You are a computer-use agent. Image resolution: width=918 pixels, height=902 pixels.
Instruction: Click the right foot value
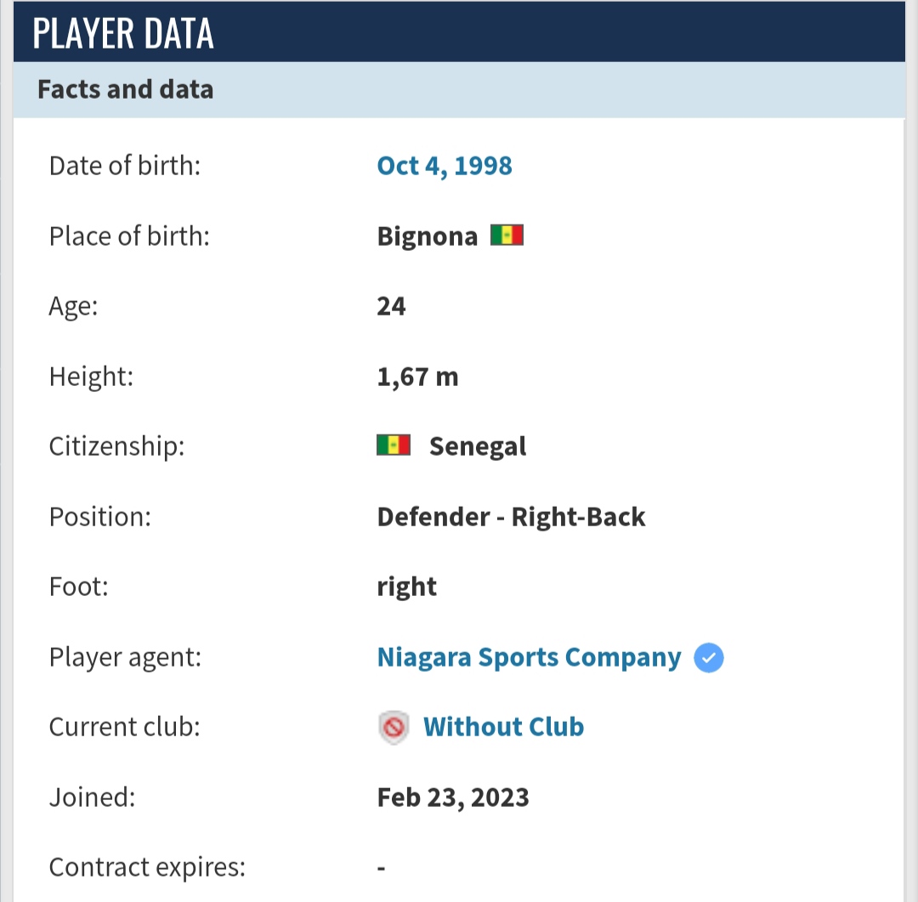pos(407,587)
